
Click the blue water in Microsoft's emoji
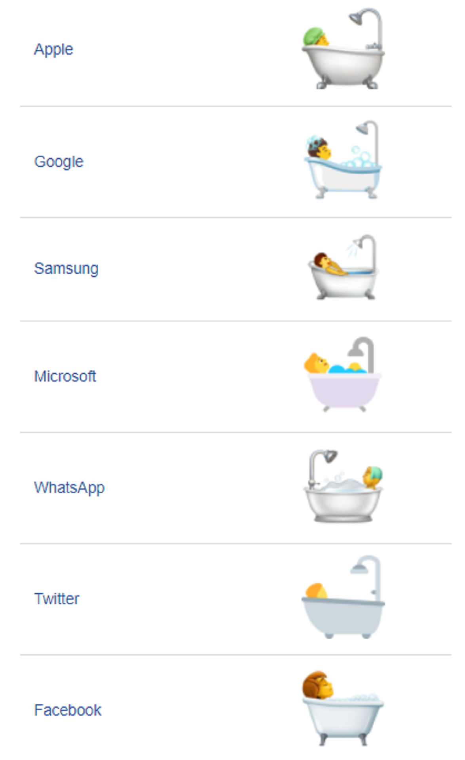tap(347, 369)
